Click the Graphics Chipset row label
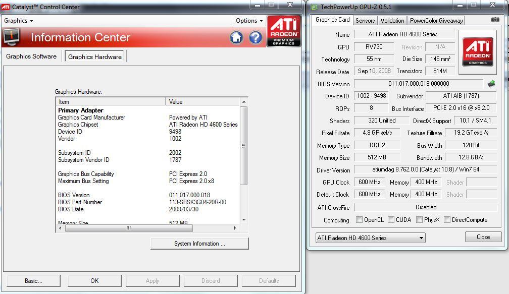This screenshot has height=294, width=509. 78,125
